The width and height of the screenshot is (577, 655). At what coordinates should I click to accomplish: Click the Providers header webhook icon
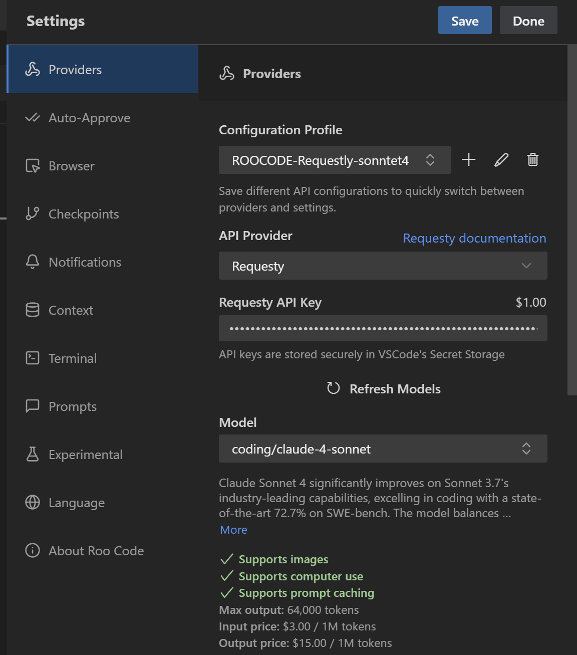(x=227, y=73)
